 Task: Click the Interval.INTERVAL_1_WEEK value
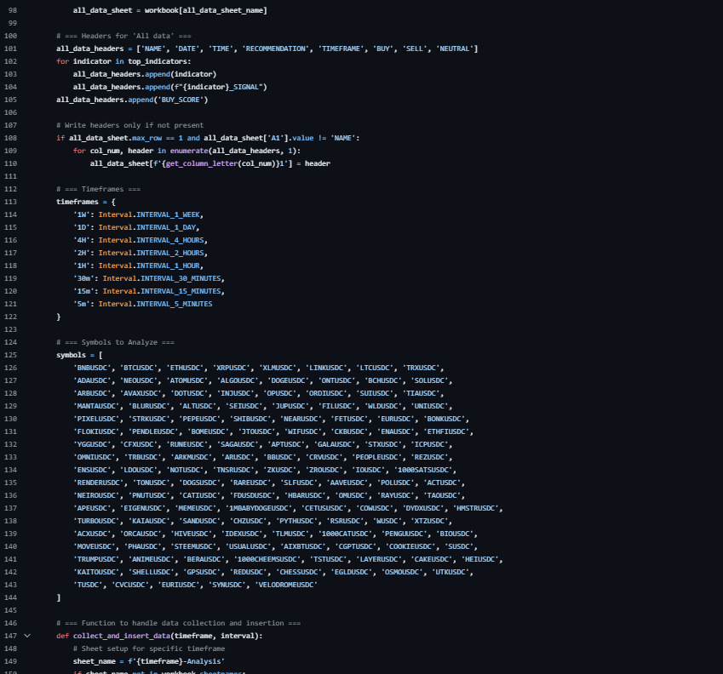click(150, 214)
